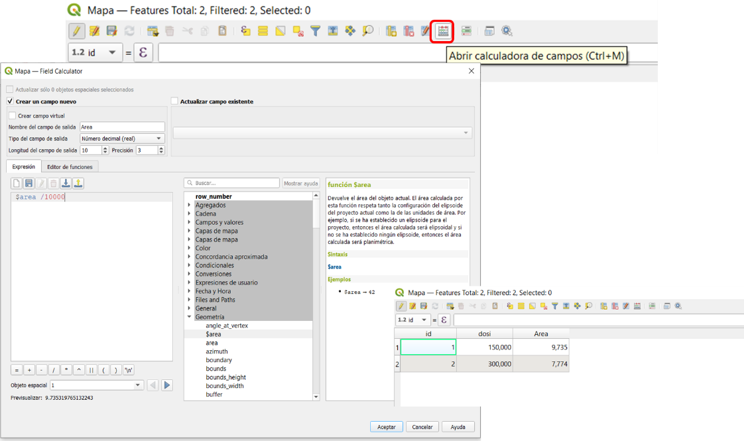Click Ayuda button
This screenshot has height=441, width=744.
pos(458,427)
